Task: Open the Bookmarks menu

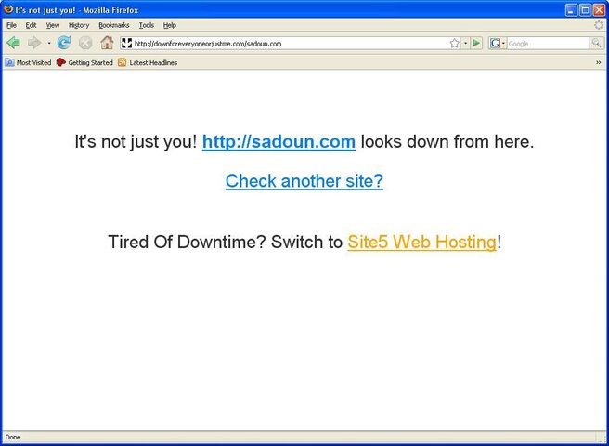Action: [114, 25]
